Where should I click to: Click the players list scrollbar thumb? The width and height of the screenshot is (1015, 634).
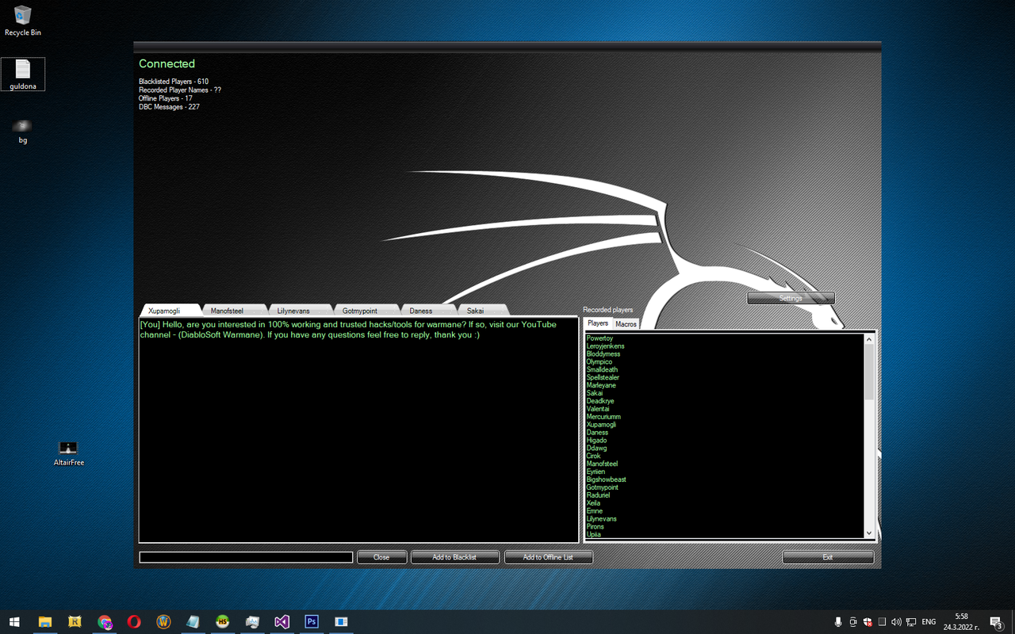[868, 372]
